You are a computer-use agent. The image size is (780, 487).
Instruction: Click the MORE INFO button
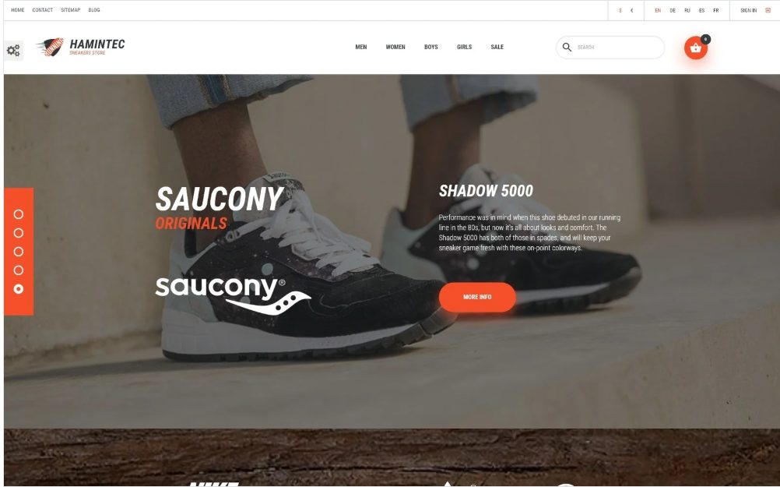(477, 298)
